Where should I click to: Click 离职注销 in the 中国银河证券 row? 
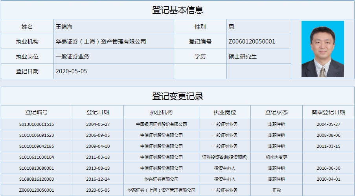tap(276, 124)
